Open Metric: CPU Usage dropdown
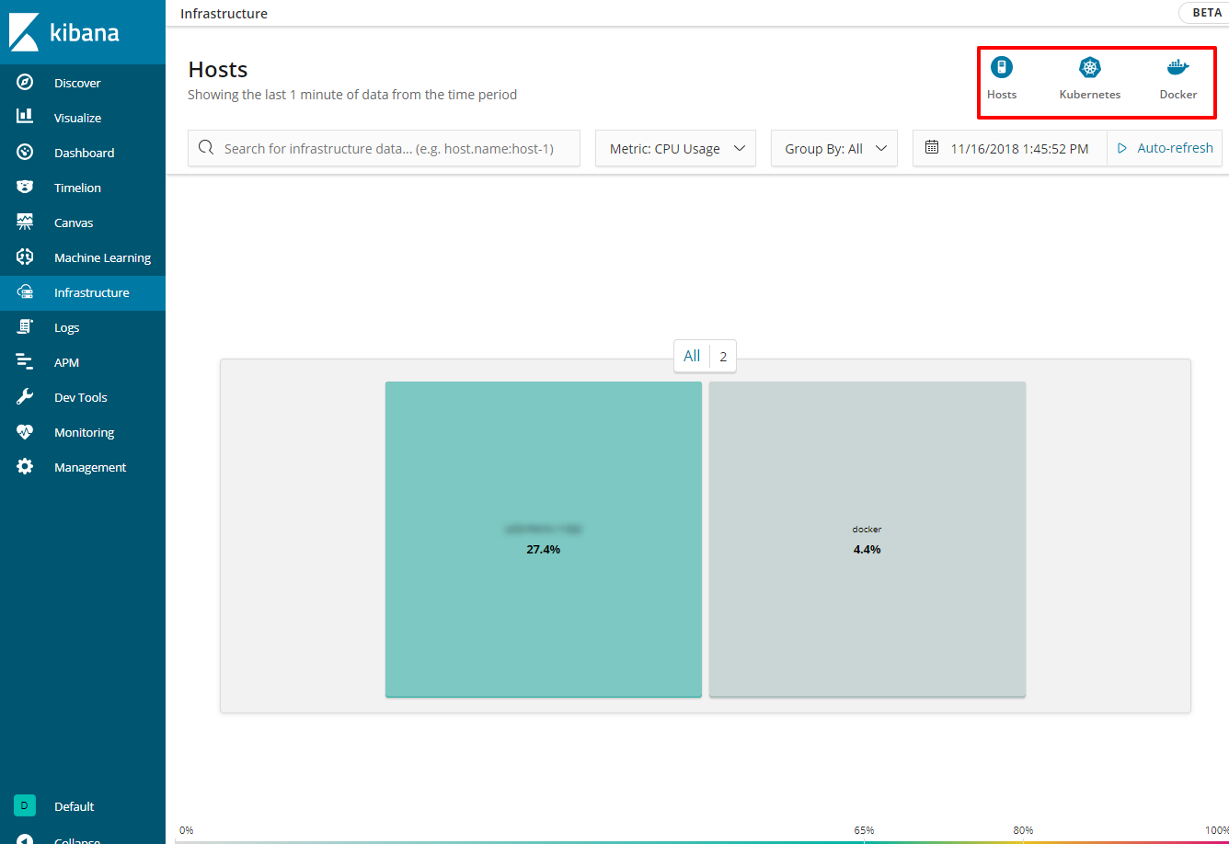Viewport: 1229px width, 844px height. 675,148
